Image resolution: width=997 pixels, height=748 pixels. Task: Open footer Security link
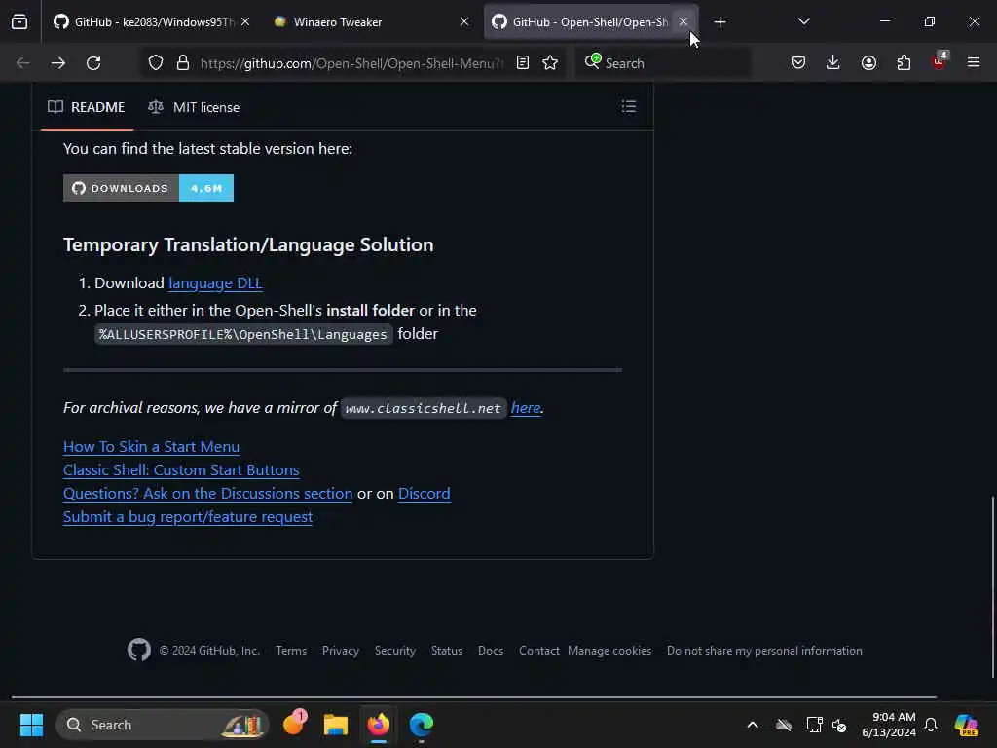[x=395, y=650]
